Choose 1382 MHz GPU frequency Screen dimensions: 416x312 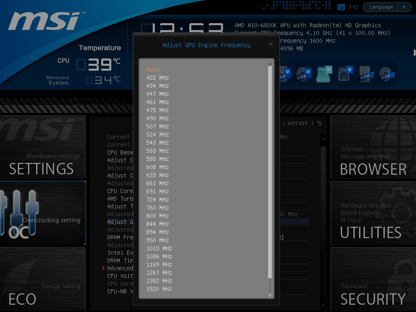pyautogui.click(x=159, y=281)
